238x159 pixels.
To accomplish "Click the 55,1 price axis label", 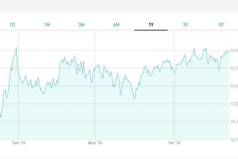I will point(234,122).
